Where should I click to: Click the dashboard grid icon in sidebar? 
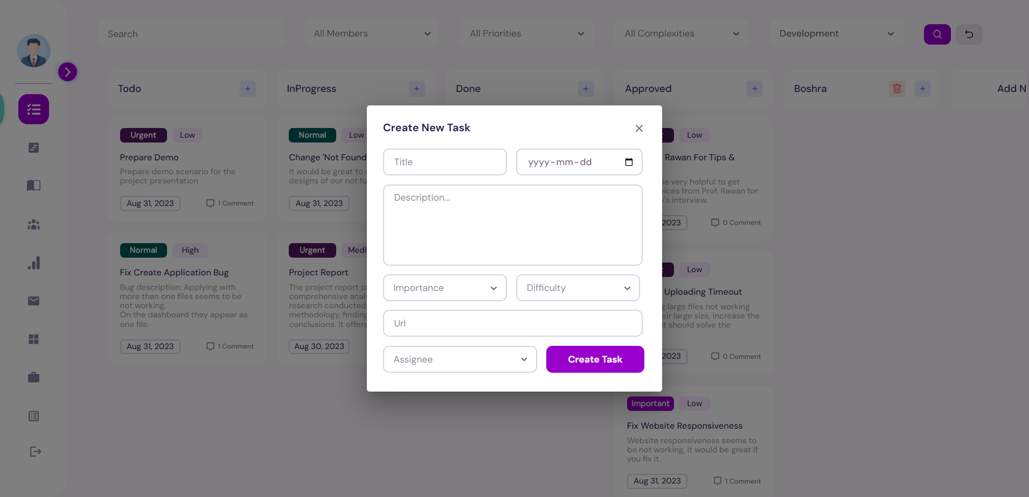[x=33, y=339]
